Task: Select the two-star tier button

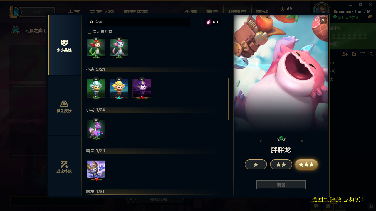Action: pyautogui.click(x=281, y=164)
